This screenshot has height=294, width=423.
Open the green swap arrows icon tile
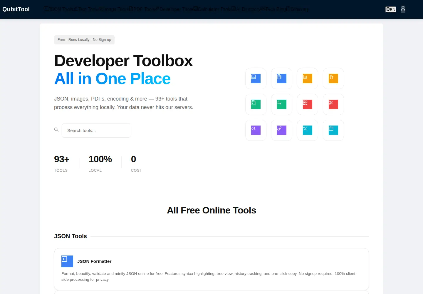(x=282, y=104)
